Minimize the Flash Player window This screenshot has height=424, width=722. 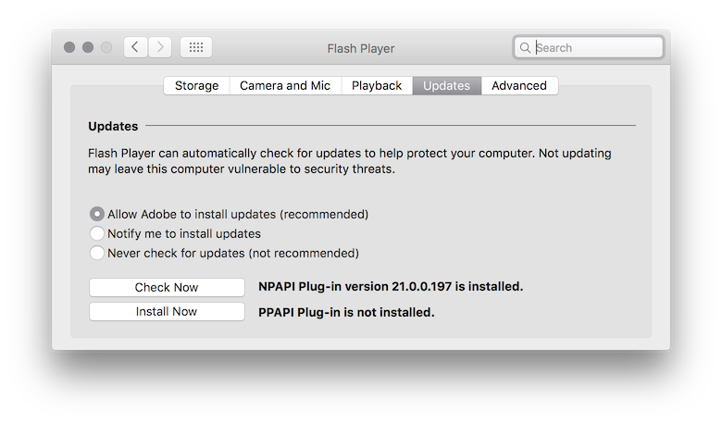click(88, 47)
